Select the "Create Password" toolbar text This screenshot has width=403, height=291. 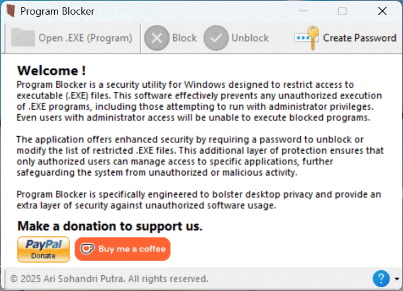click(360, 38)
